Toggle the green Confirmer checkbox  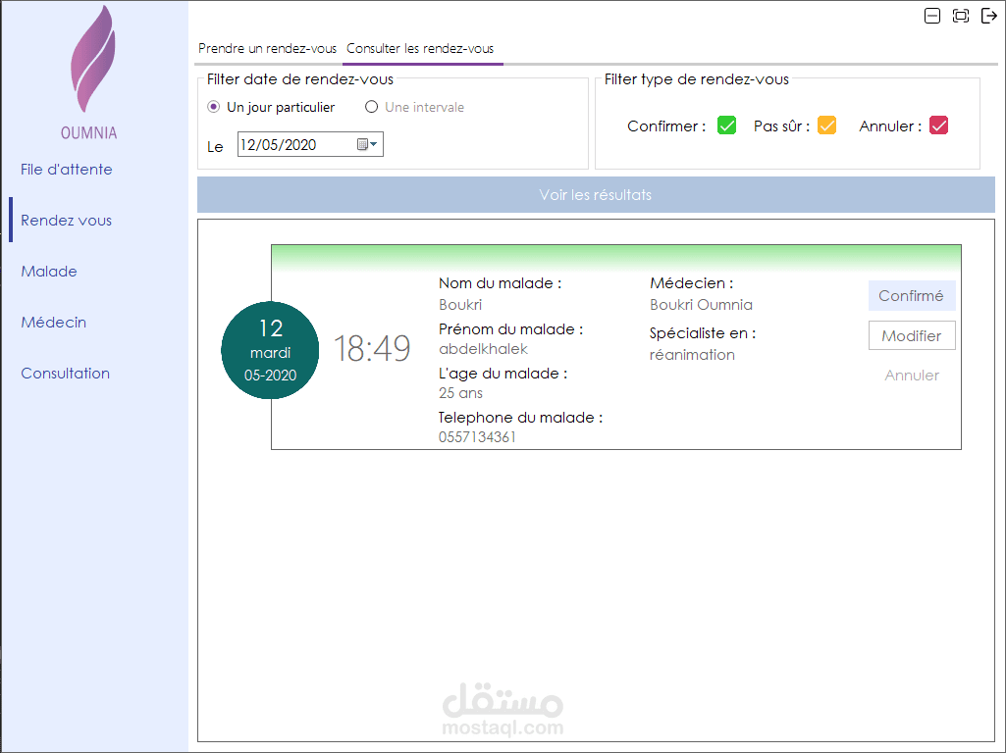click(x=727, y=125)
